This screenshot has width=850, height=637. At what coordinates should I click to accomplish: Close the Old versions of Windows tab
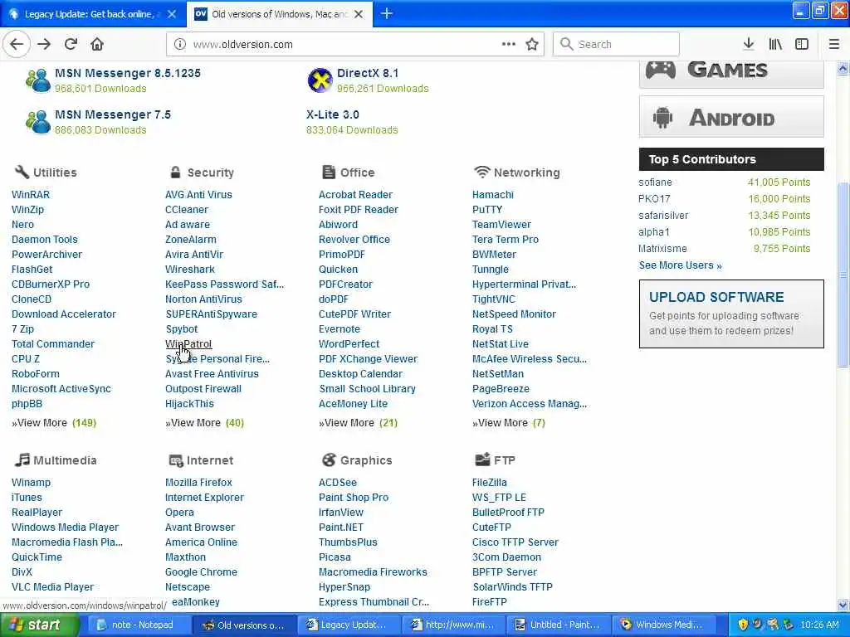coord(359,14)
